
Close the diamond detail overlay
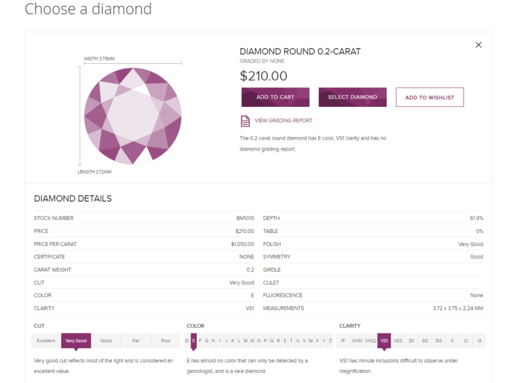478,44
